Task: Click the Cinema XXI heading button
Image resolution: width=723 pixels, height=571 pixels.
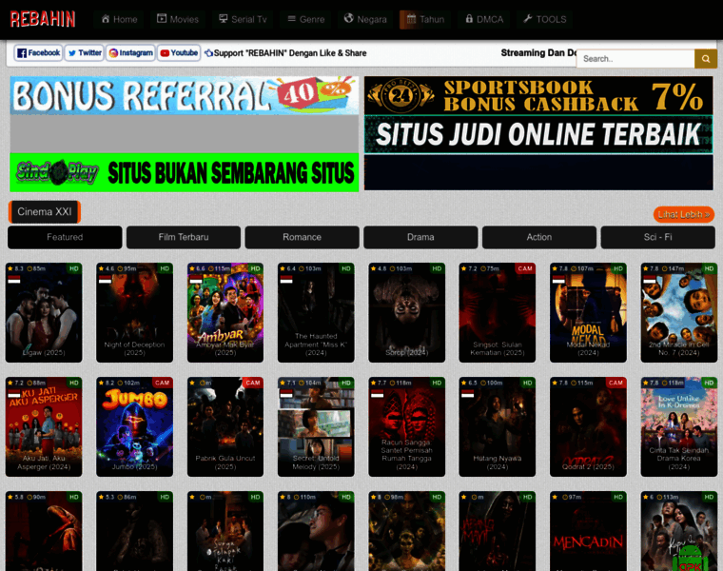Action: pyautogui.click(x=45, y=211)
